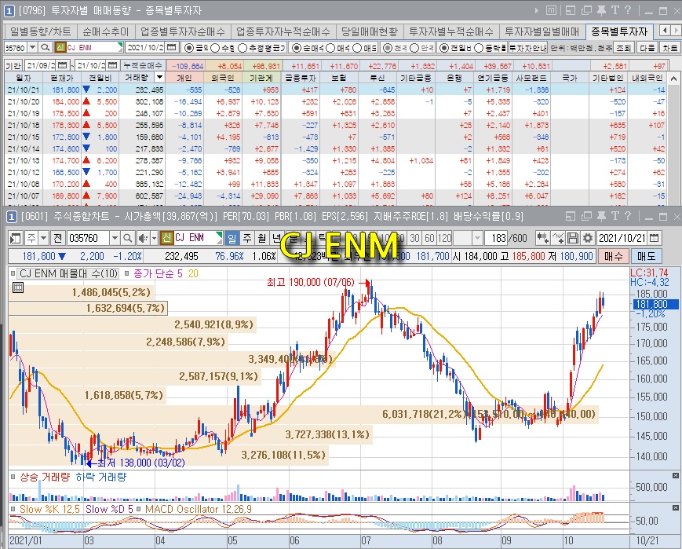The image size is (682, 549).
Task: Open the speaker icon dropdown arrow
Action: point(154,238)
